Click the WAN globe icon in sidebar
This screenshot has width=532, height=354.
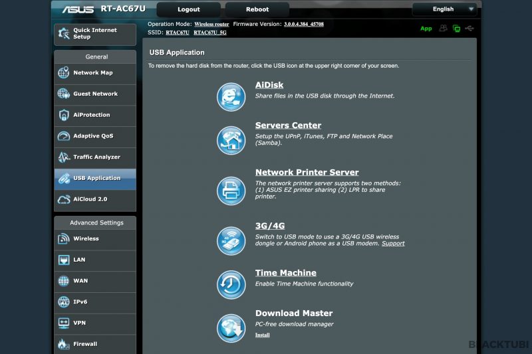coord(63,281)
